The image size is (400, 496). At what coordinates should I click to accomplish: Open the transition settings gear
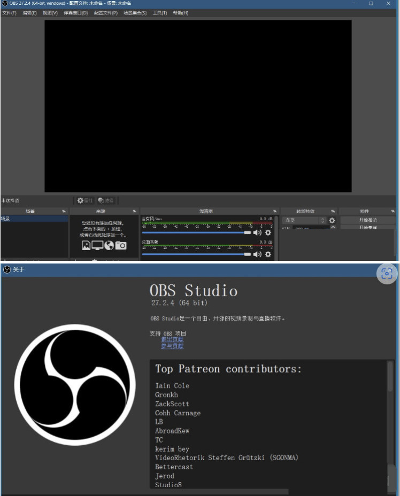[332, 221]
